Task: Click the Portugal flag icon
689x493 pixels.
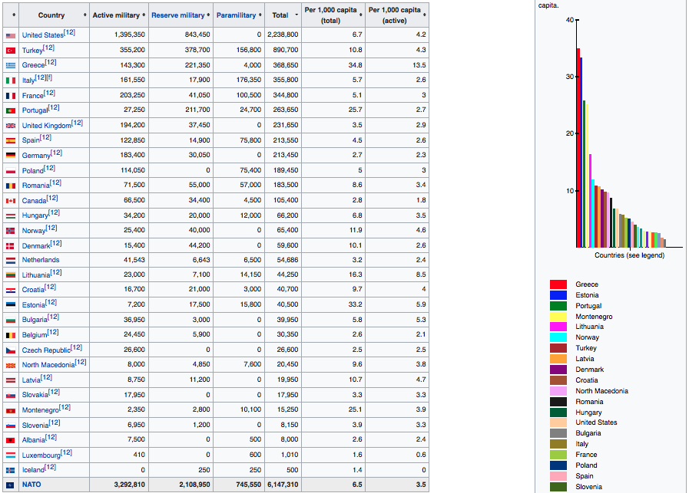Action: (x=11, y=110)
